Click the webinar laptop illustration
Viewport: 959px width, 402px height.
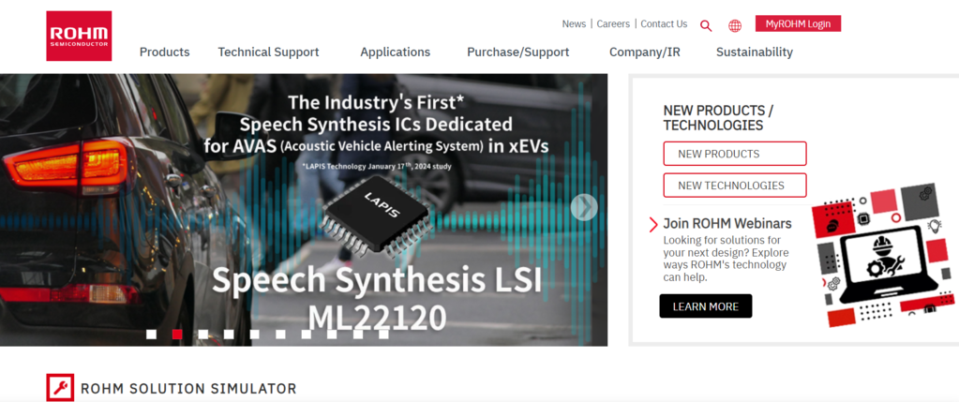point(882,254)
